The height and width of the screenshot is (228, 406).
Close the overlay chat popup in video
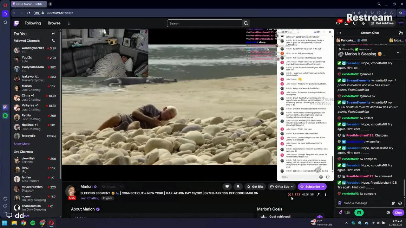(330, 32)
